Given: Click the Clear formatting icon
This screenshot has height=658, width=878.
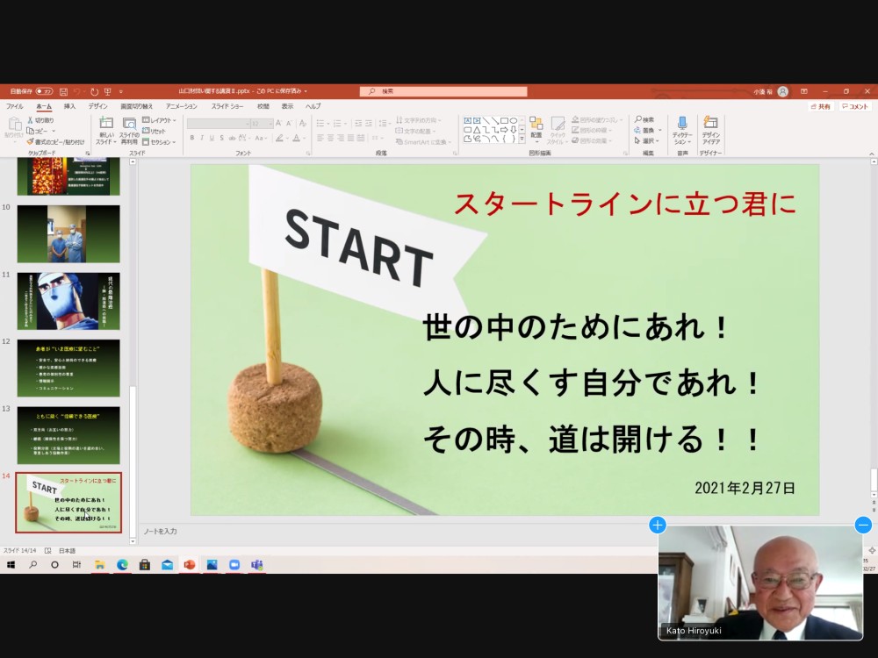Looking at the screenshot, I should click(302, 123).
